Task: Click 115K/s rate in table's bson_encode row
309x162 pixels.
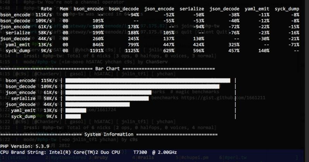Action: 44,15
